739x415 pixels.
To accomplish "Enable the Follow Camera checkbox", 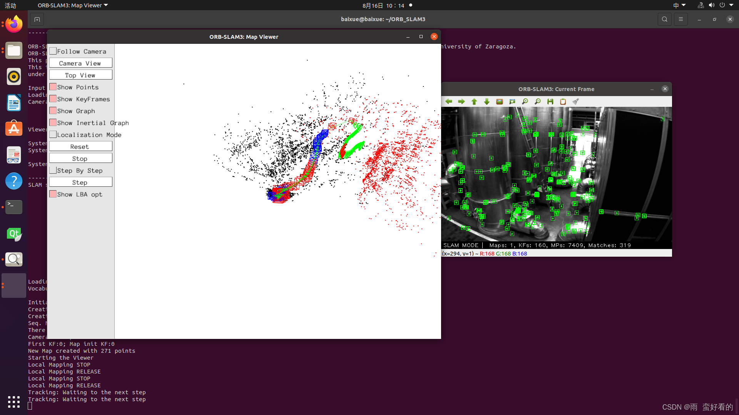I will 53,51.
